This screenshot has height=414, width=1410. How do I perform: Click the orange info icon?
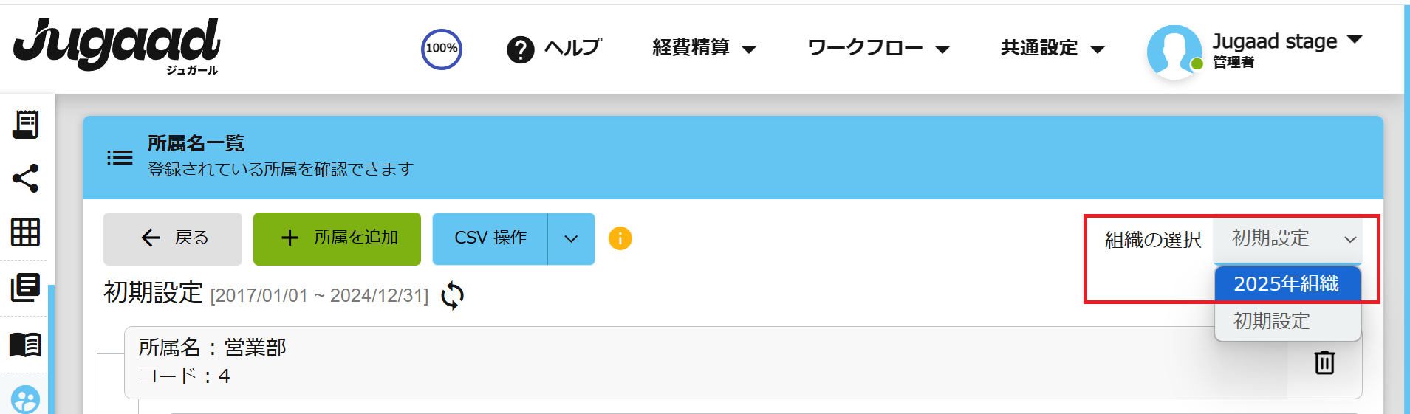[620, 238]
